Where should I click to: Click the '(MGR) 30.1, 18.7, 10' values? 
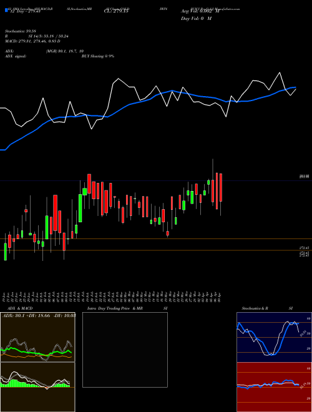tap(65, 51)
